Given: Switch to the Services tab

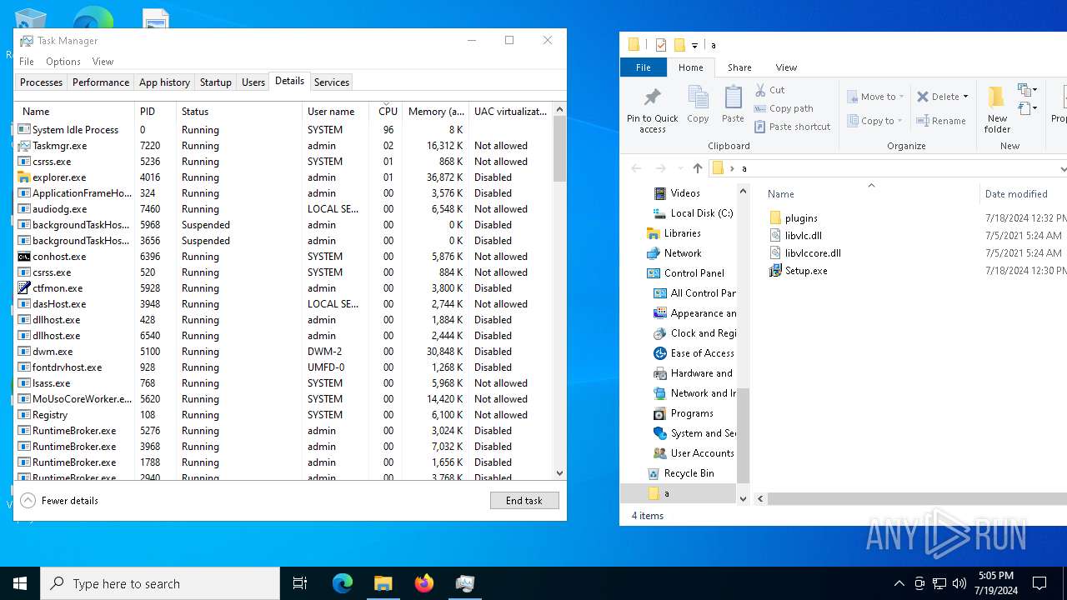Looking at the screenshot, I should [x=332, y=82].
